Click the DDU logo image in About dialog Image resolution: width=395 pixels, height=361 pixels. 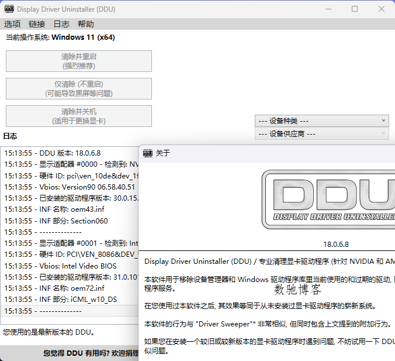point(328,200)
